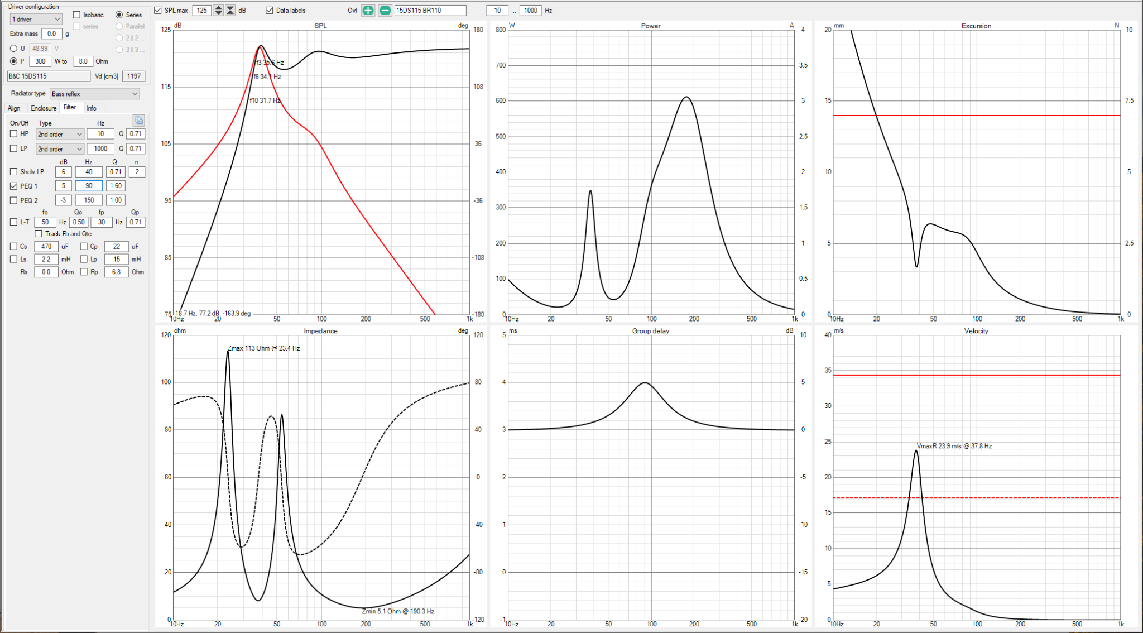Click the PEQ 1 frequency 90 field
This screenshot has height=633, width=1143.
click(x=89, y=186)
